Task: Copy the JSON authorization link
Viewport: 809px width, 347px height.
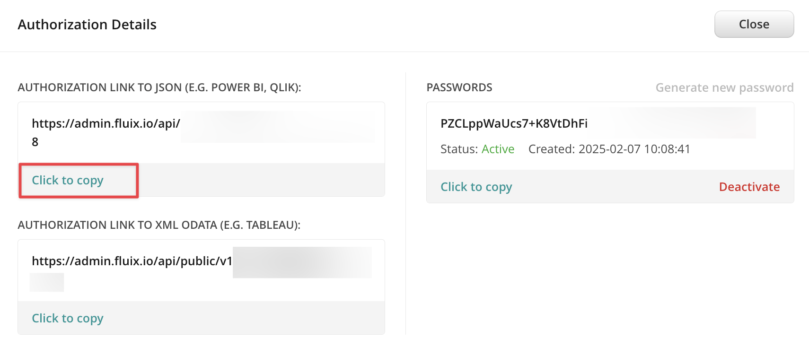Action: tap(68, 180)
